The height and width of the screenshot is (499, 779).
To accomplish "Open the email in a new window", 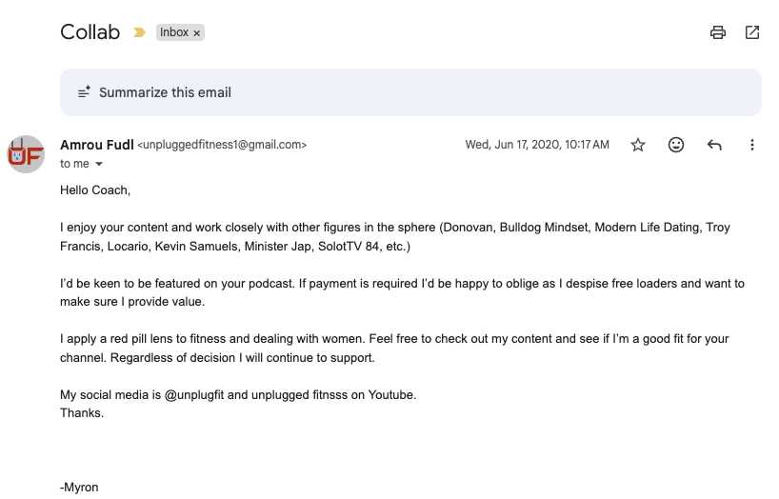I will [x=752, y=32].
